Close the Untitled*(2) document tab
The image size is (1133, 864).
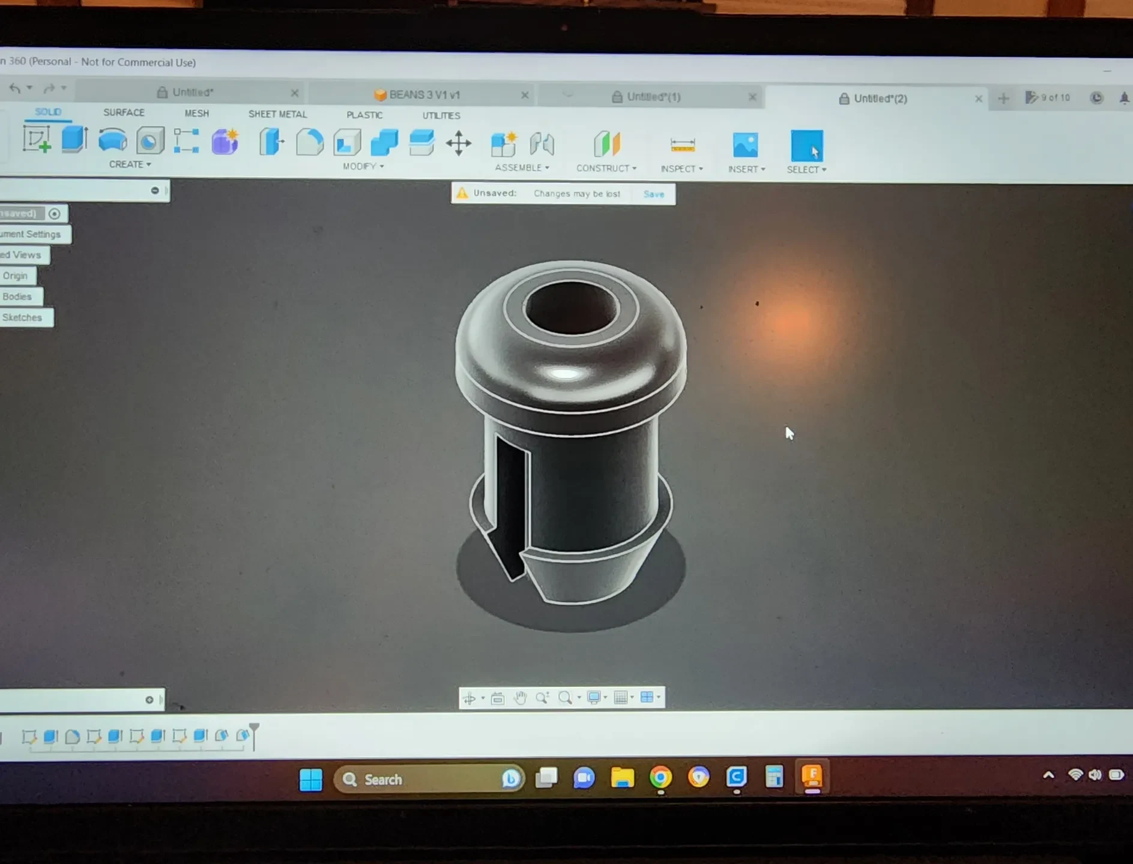point(979,98)
